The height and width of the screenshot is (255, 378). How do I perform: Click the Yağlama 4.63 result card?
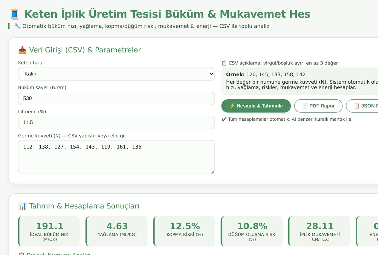tap(117, 231)
